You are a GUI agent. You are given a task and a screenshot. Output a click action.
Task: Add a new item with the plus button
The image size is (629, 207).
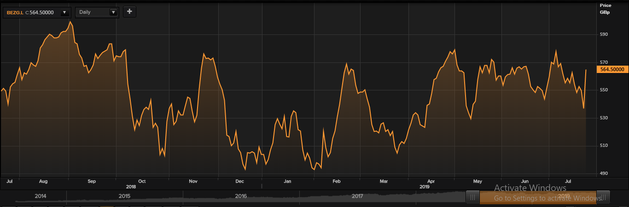tap(129, 12)
